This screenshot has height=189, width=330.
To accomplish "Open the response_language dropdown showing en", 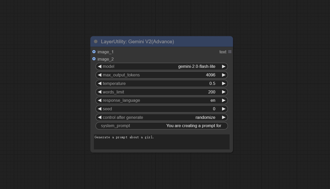I will click(161, 100).
